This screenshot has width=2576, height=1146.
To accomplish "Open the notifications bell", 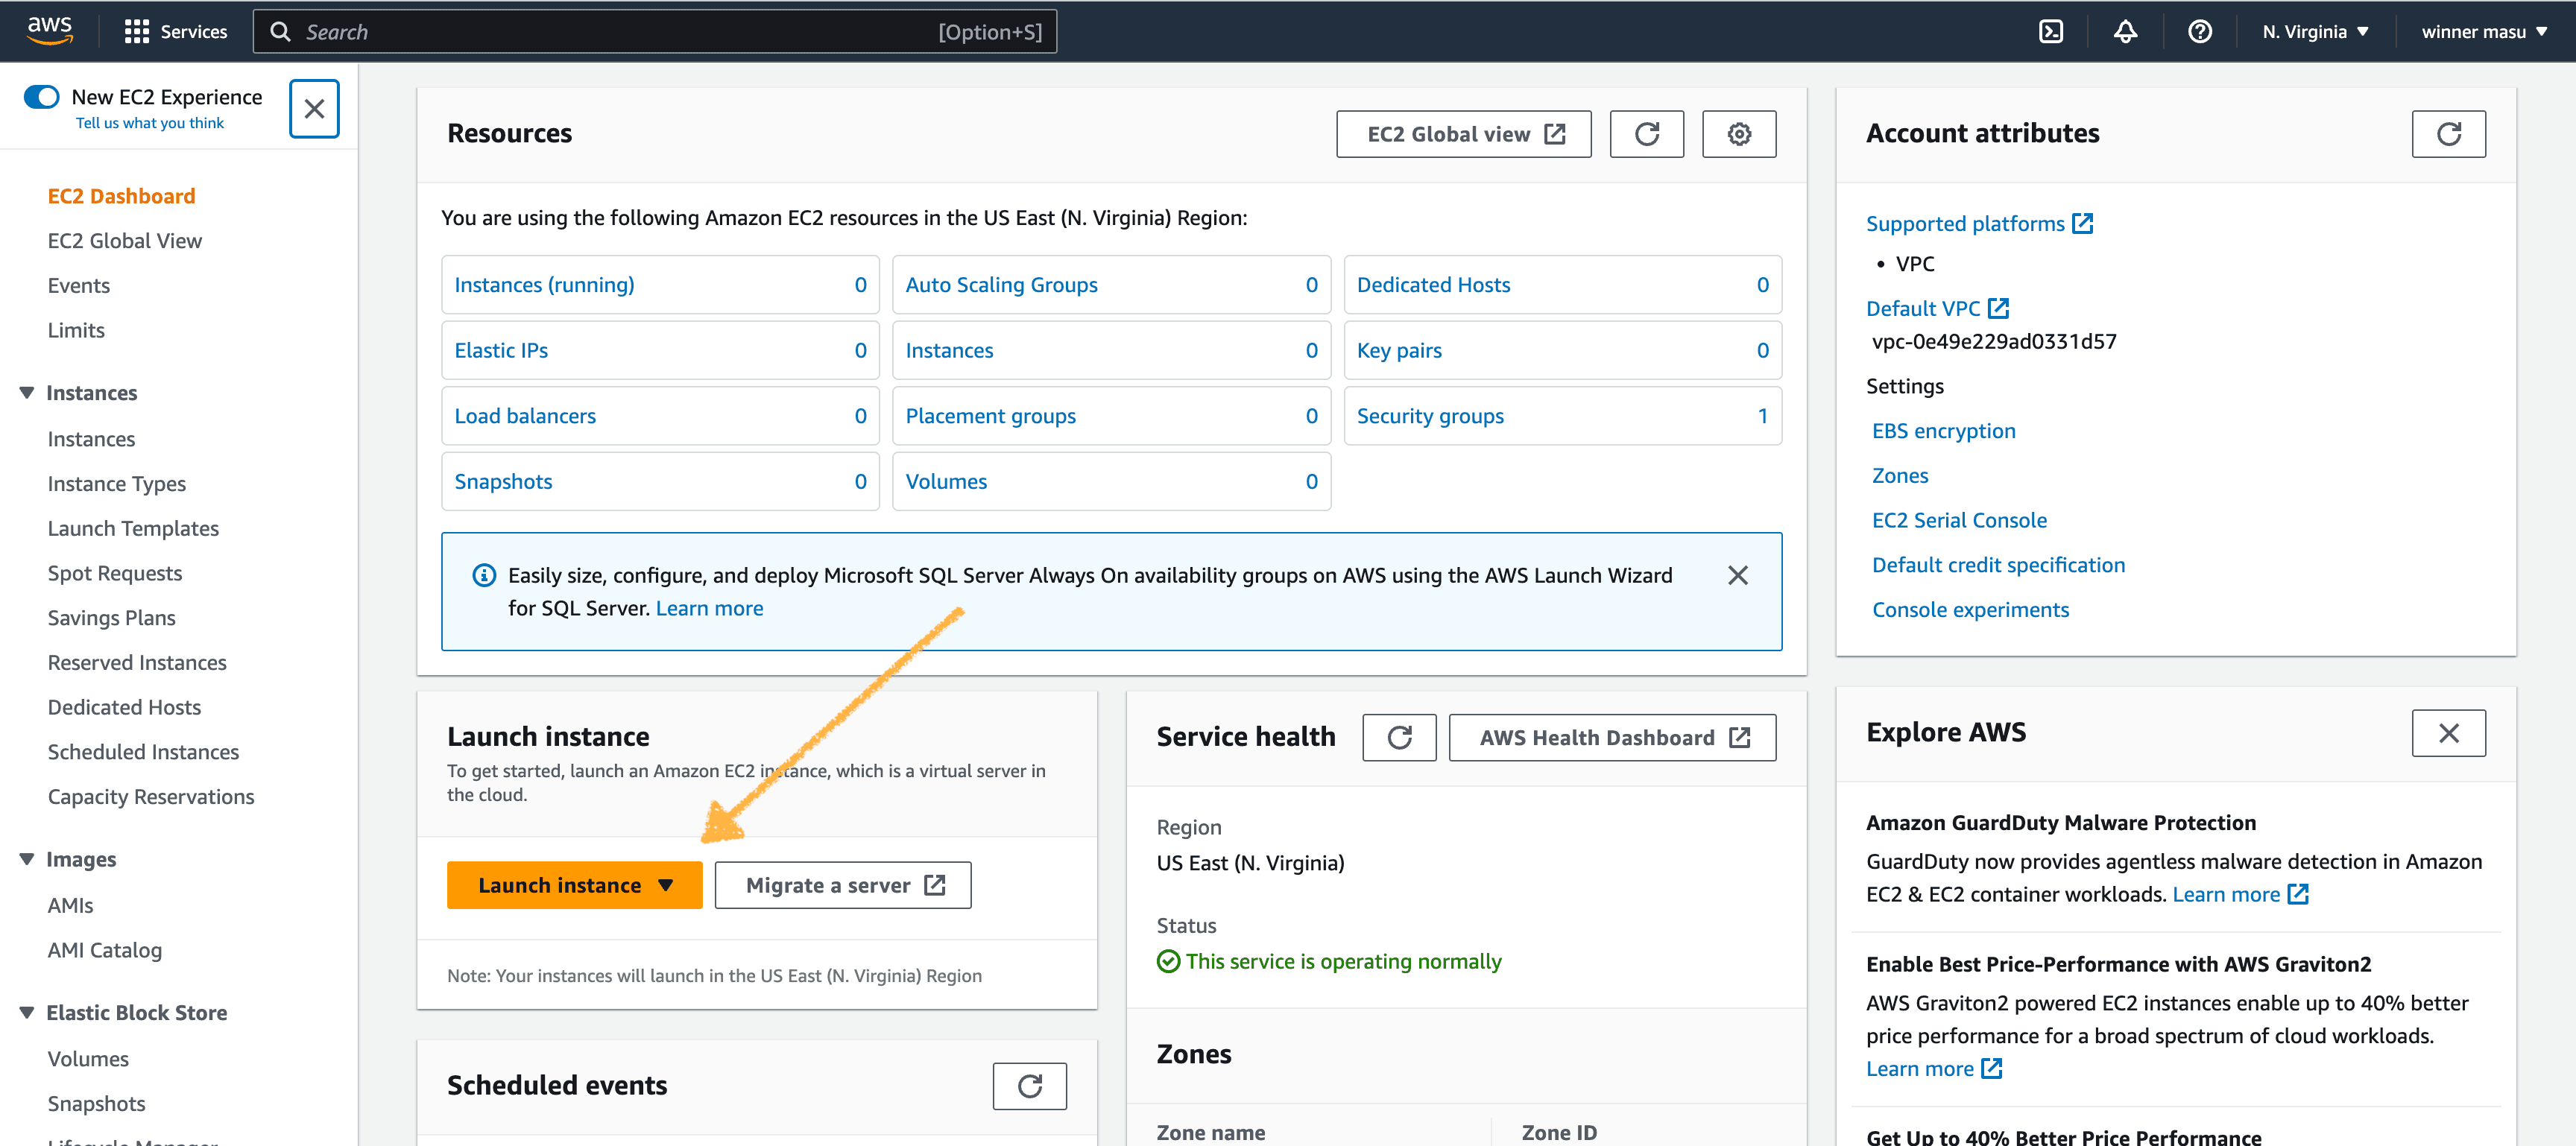I will [2125, 32].
